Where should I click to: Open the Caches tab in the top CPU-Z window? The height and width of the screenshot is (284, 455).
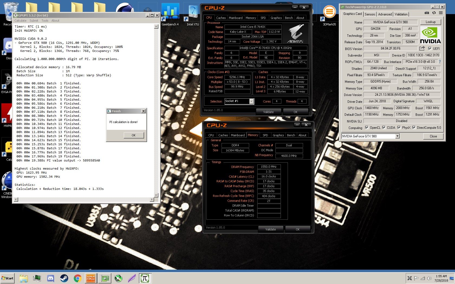click(x=221, y=18)
